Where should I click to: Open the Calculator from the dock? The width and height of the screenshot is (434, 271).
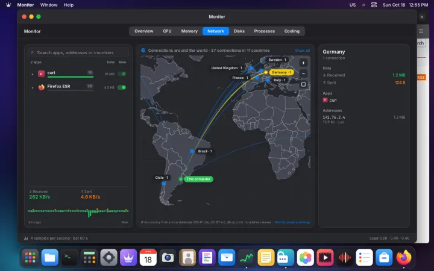coord(89,258)
